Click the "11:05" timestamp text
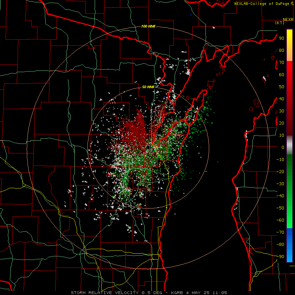Screen dimensions: 295x295 [x=220, y=293]
